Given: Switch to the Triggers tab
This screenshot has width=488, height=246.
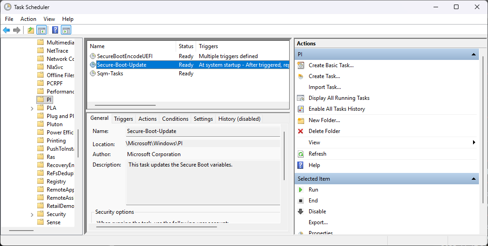Looking at the screenshot, I should pyautogui.click(x=123, y=119).
